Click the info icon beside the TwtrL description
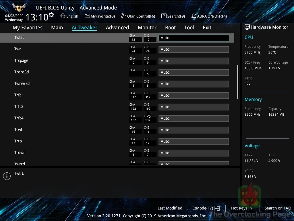 [x=7, y=176]
